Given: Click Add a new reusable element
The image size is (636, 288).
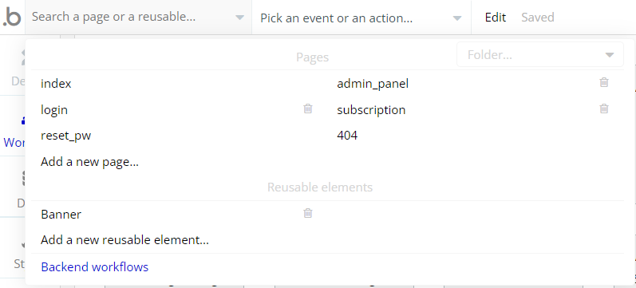Looking at the screenshot, I should [125, 240].
